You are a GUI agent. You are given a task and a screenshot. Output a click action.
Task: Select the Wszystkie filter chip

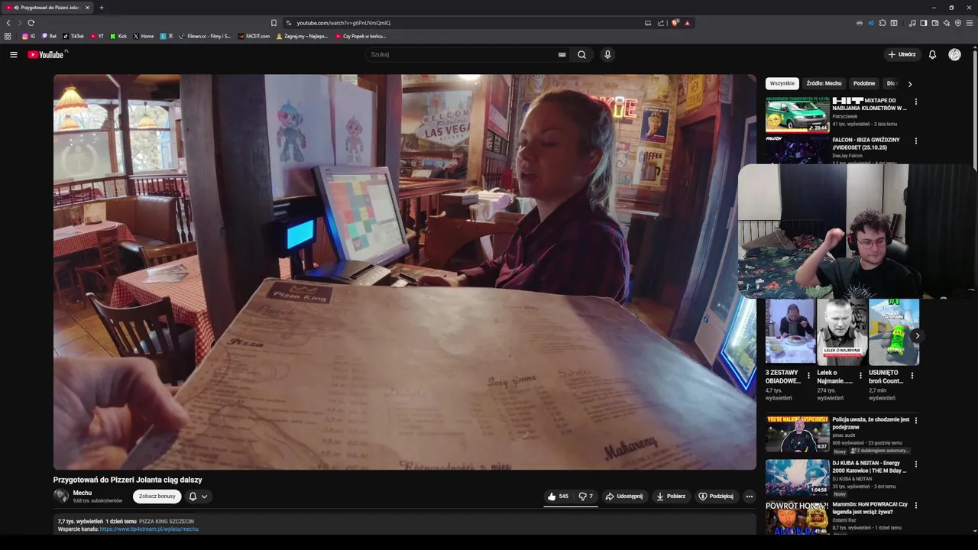[x=782, y=83]
